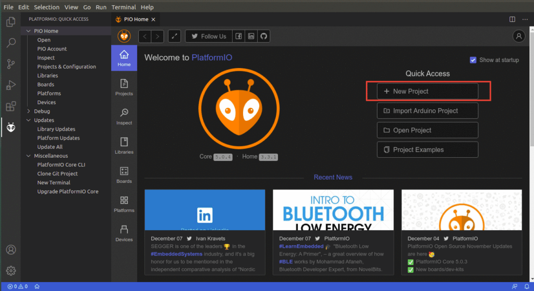534x291 pixels.
Task: Select Update All tree item
Action: click(50, 147)
